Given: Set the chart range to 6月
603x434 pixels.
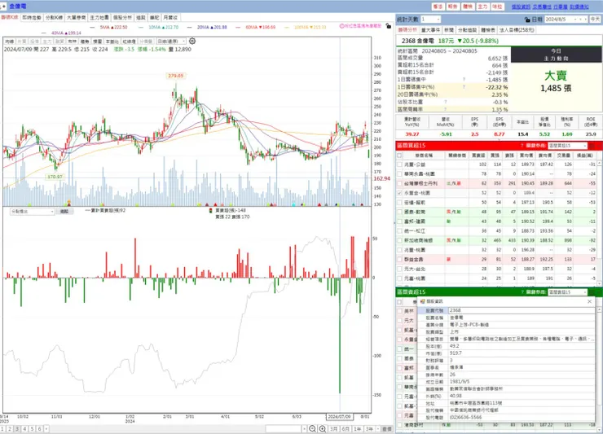Looking at the screenshot, I should point(346,428).
